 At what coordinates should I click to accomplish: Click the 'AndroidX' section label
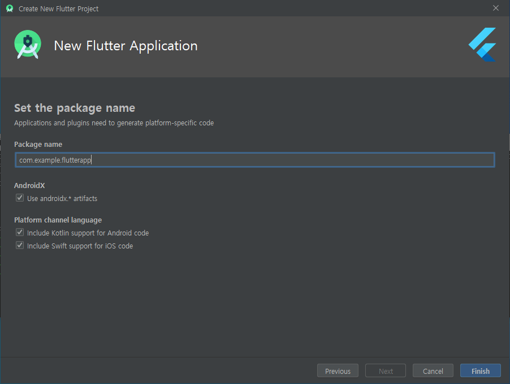[x=29, y=185]
